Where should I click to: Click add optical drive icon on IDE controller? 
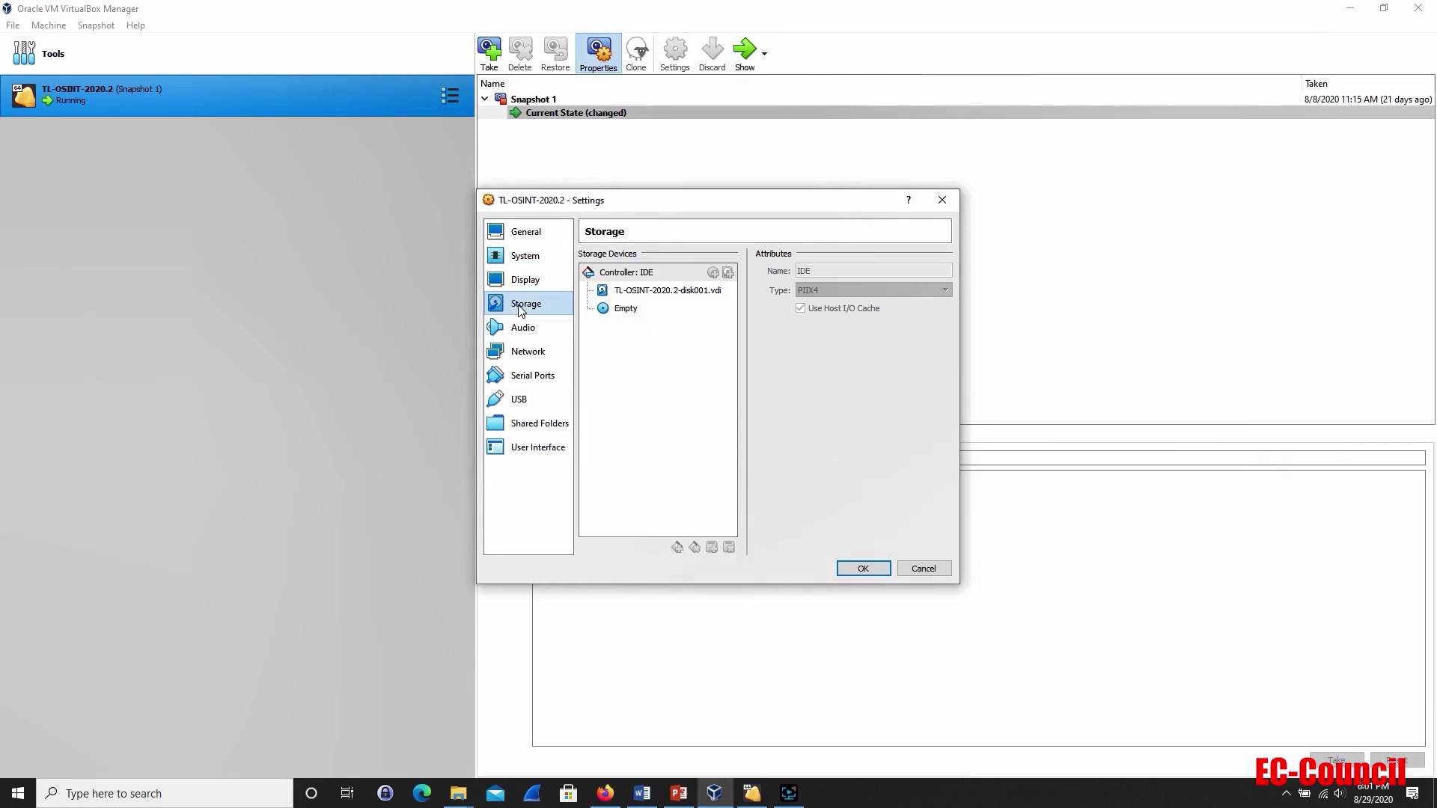[x=713, y=273]
